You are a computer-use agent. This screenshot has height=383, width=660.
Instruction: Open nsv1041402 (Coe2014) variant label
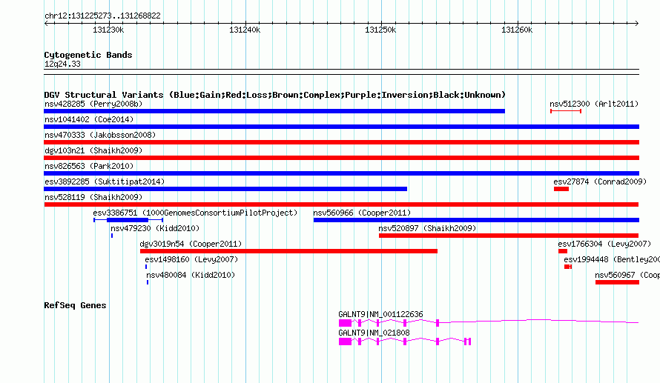(89, 119)
